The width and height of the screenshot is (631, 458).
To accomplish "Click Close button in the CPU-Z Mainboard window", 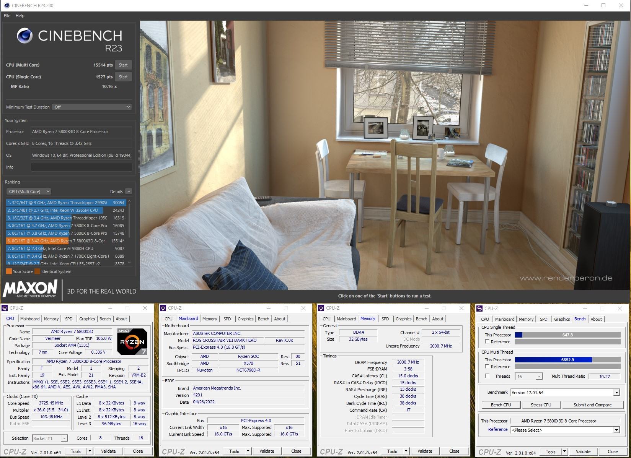I will (296, 451).
